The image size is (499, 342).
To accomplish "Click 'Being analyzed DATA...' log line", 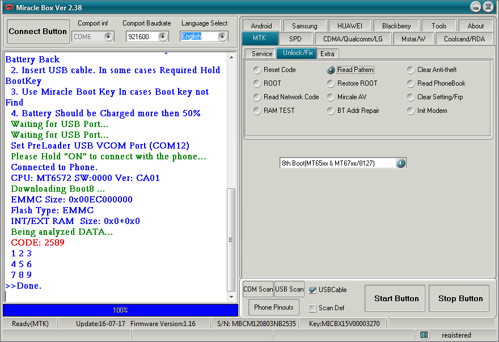I will coord(62,232).
